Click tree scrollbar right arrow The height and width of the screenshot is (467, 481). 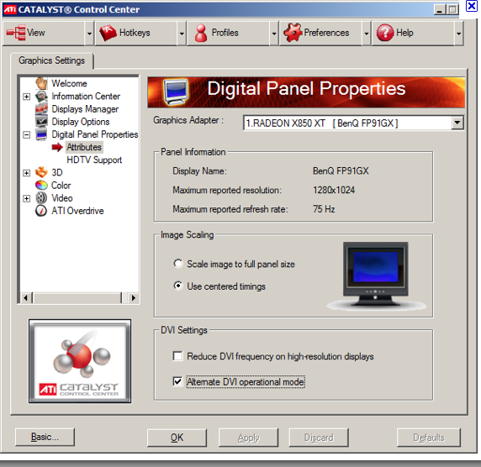[133, 297]
